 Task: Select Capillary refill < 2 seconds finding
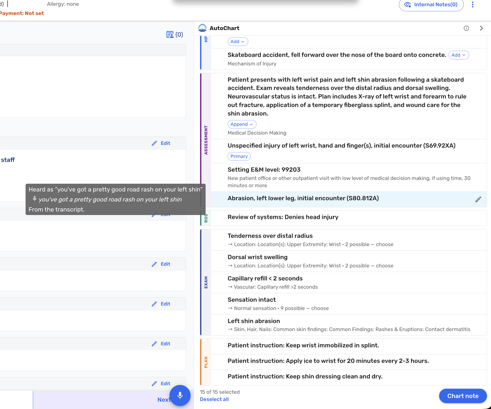click(x=349, y=283)
